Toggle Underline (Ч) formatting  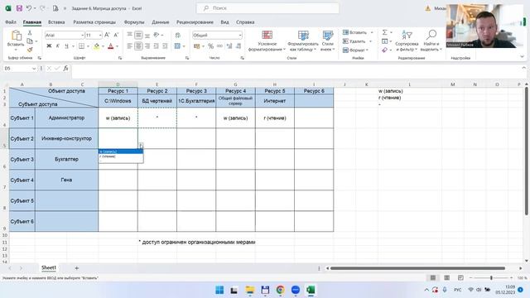click(x=66, y=46)
